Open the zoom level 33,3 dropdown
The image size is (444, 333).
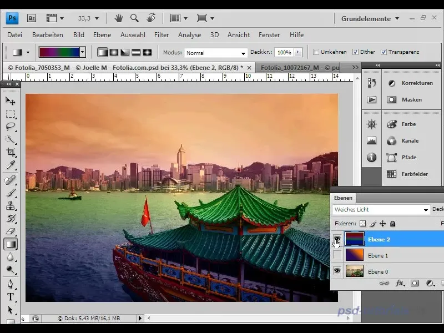tap(97, 18)
